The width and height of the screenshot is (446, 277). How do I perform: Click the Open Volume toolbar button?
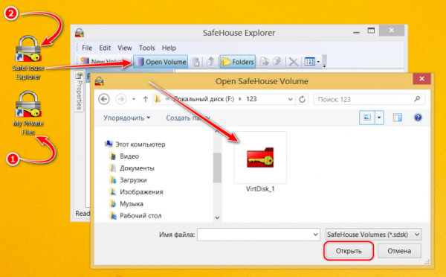point(161,62)
